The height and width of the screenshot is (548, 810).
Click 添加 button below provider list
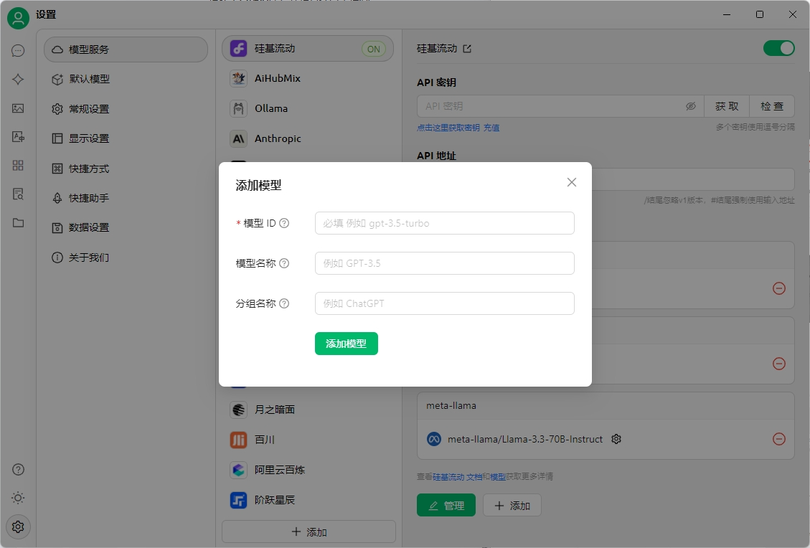(x=309, y=532)
